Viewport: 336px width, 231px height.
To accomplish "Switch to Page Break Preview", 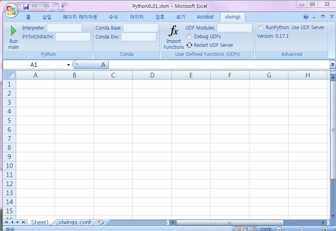I will pos(253,229).
